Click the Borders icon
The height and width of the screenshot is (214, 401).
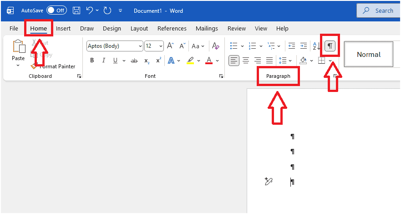click(x=321, y=61)
